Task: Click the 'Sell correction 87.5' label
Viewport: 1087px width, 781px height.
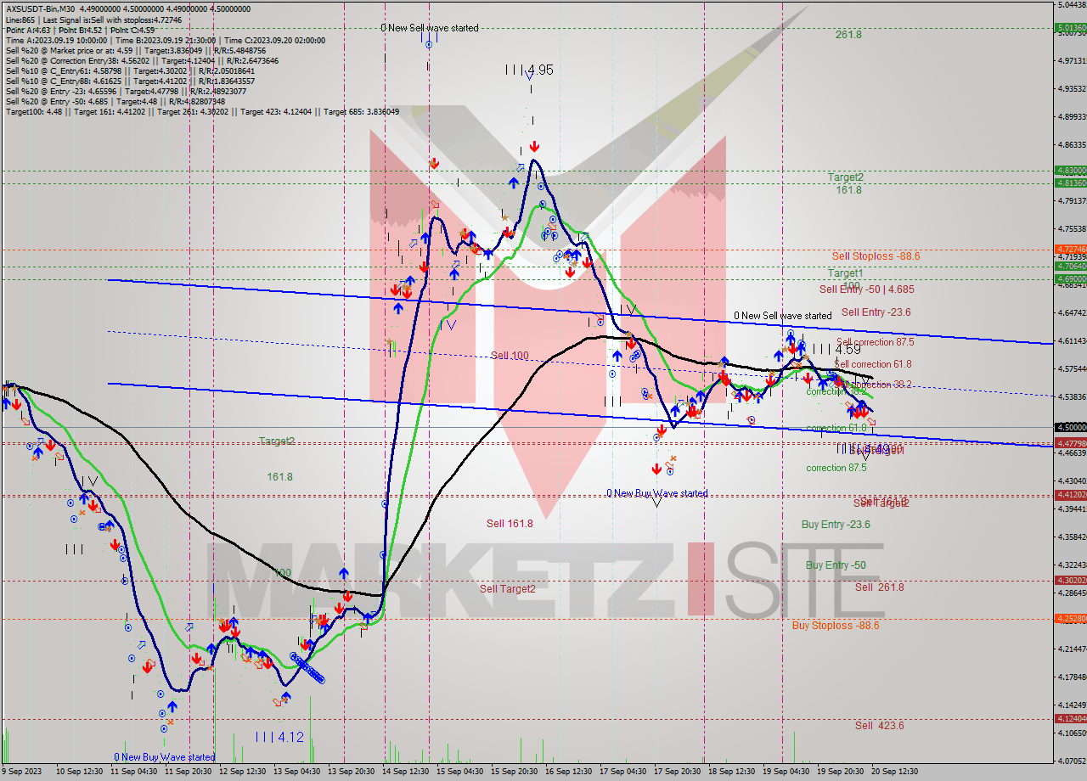Action: click(x=876, y=342)
